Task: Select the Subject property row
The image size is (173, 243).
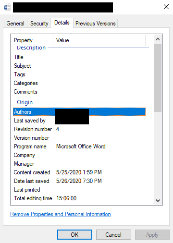Action: pyautogui.click(x=79, y=66)
